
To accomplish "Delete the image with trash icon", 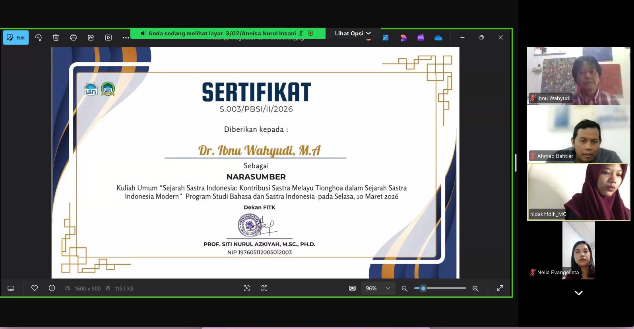I will click(x=56, y=38).
